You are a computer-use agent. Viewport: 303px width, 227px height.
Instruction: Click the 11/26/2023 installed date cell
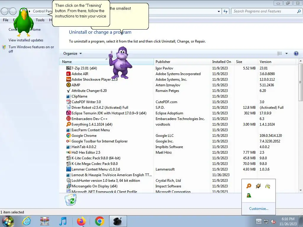tap(221, 175)
